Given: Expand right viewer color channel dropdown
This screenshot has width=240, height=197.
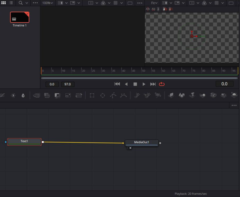Looking at the screenshot, I should tap(210, 3).
